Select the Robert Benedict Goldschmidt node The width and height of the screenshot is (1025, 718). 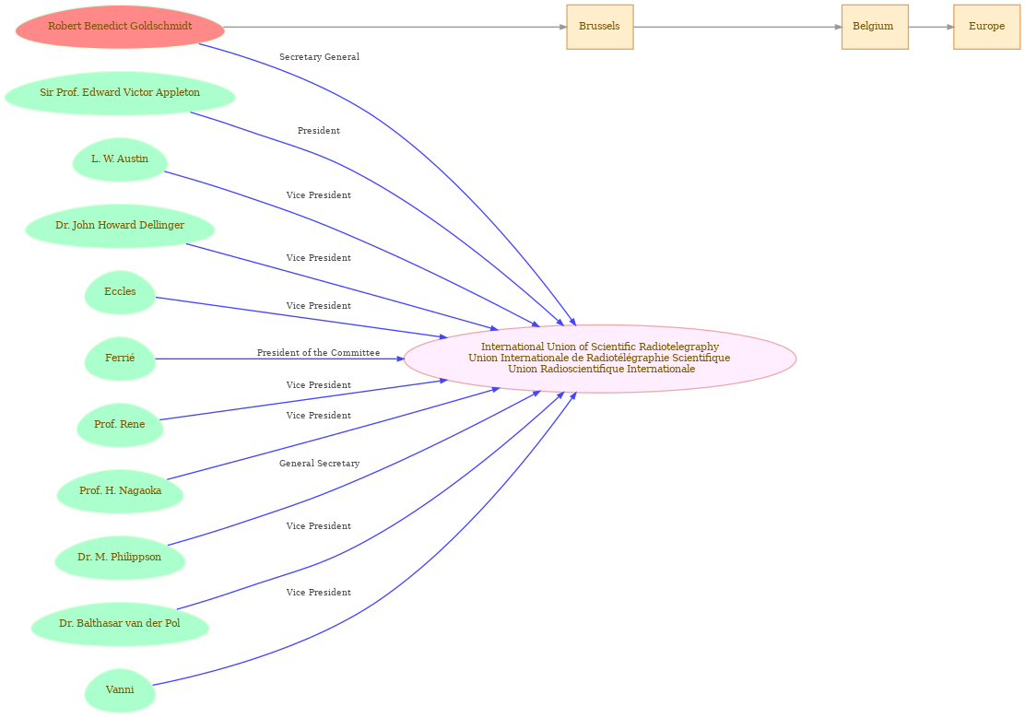[x=120, y=27]
